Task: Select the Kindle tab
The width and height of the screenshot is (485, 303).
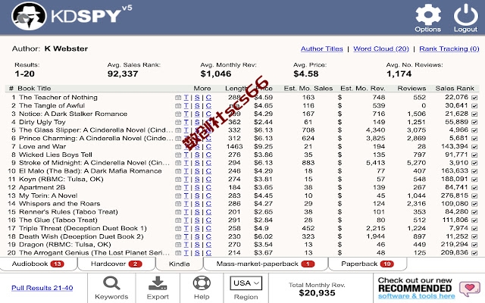Action: [180, 264]
